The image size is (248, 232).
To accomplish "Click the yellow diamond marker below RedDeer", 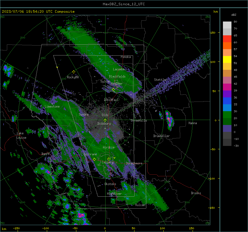I will tap(114, 90).
